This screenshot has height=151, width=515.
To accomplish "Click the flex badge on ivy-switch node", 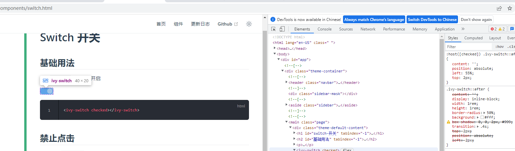I will click(x=347, y=150).
